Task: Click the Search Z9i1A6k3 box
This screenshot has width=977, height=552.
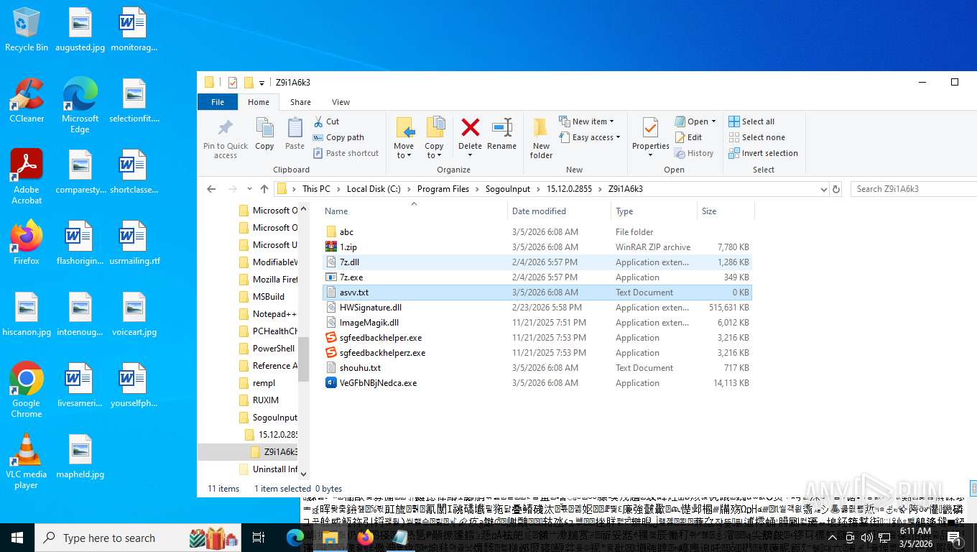Action: click(912, 189)
